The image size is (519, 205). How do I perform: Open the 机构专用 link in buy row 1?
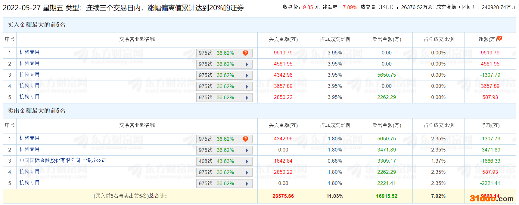(x=29, y=52)
